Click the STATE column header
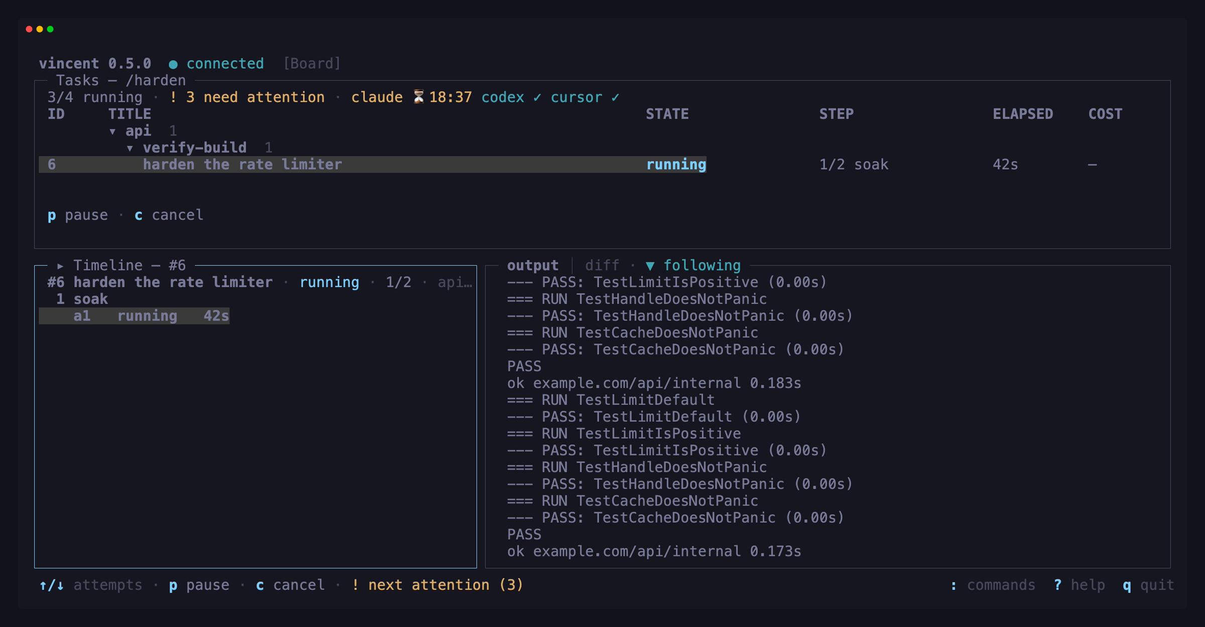Image resolution: width=1205 pixels, height=627 pixels. coord(667,114)
